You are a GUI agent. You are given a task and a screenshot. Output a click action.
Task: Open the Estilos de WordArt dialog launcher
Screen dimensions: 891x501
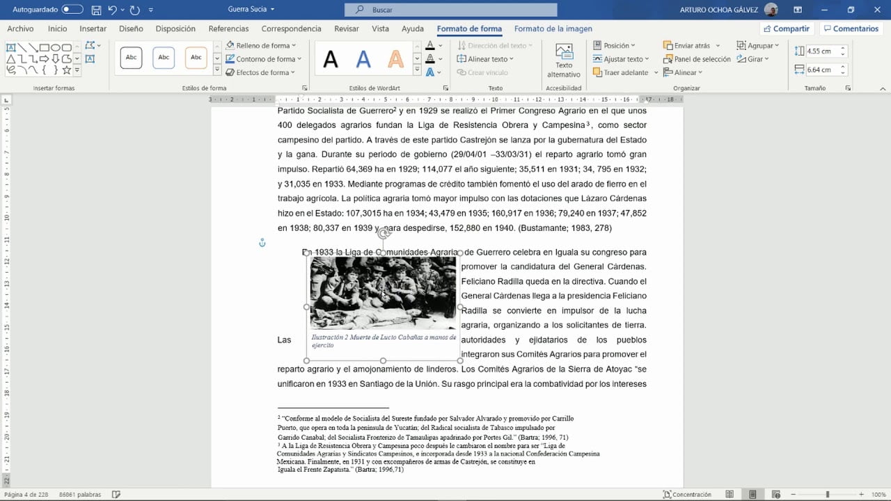tap(445, 88)
